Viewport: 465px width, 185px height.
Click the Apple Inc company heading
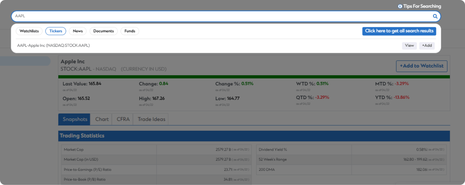click(x=73, y=62)
